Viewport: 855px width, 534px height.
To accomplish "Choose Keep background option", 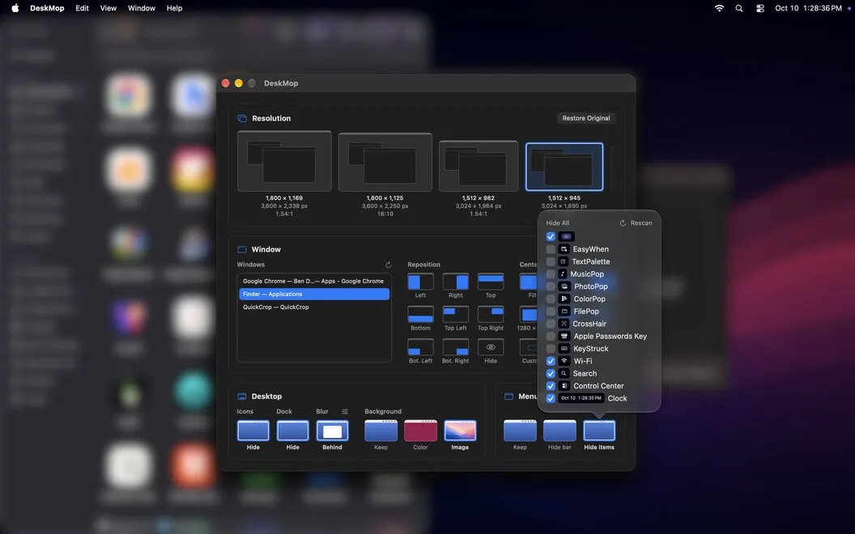I will (x=381, y=430).
